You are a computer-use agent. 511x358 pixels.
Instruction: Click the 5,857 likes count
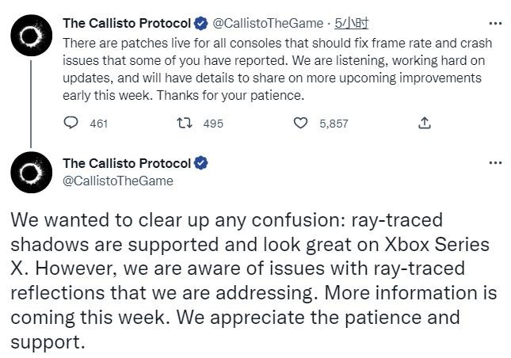tap(334, 124)
